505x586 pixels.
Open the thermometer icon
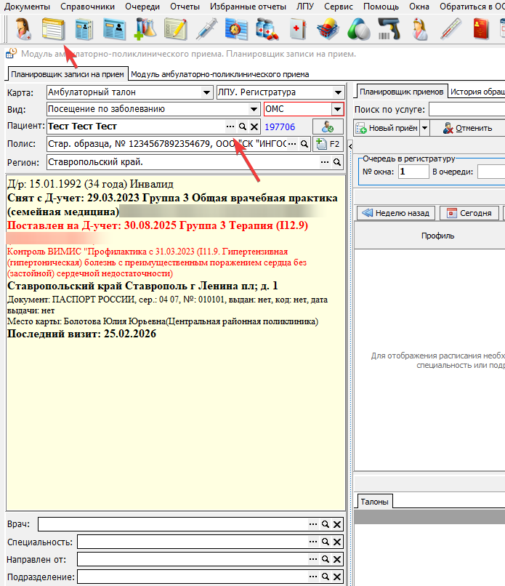coord(451,29)
